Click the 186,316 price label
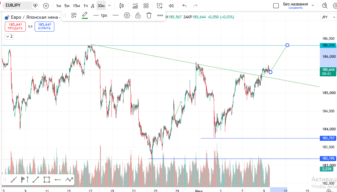 tap(328, 45)
